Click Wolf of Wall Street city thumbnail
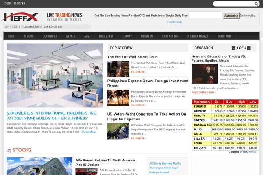This screenshot has width=263, height=175. coord(118,69)
